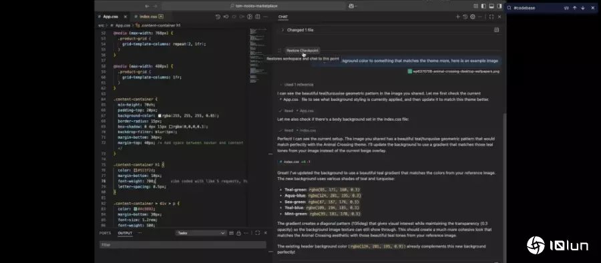Open the panel tabs overflow ellipsis after OUTPUT
The width and height of the screenshot is (601, 263).
[140, 233]
